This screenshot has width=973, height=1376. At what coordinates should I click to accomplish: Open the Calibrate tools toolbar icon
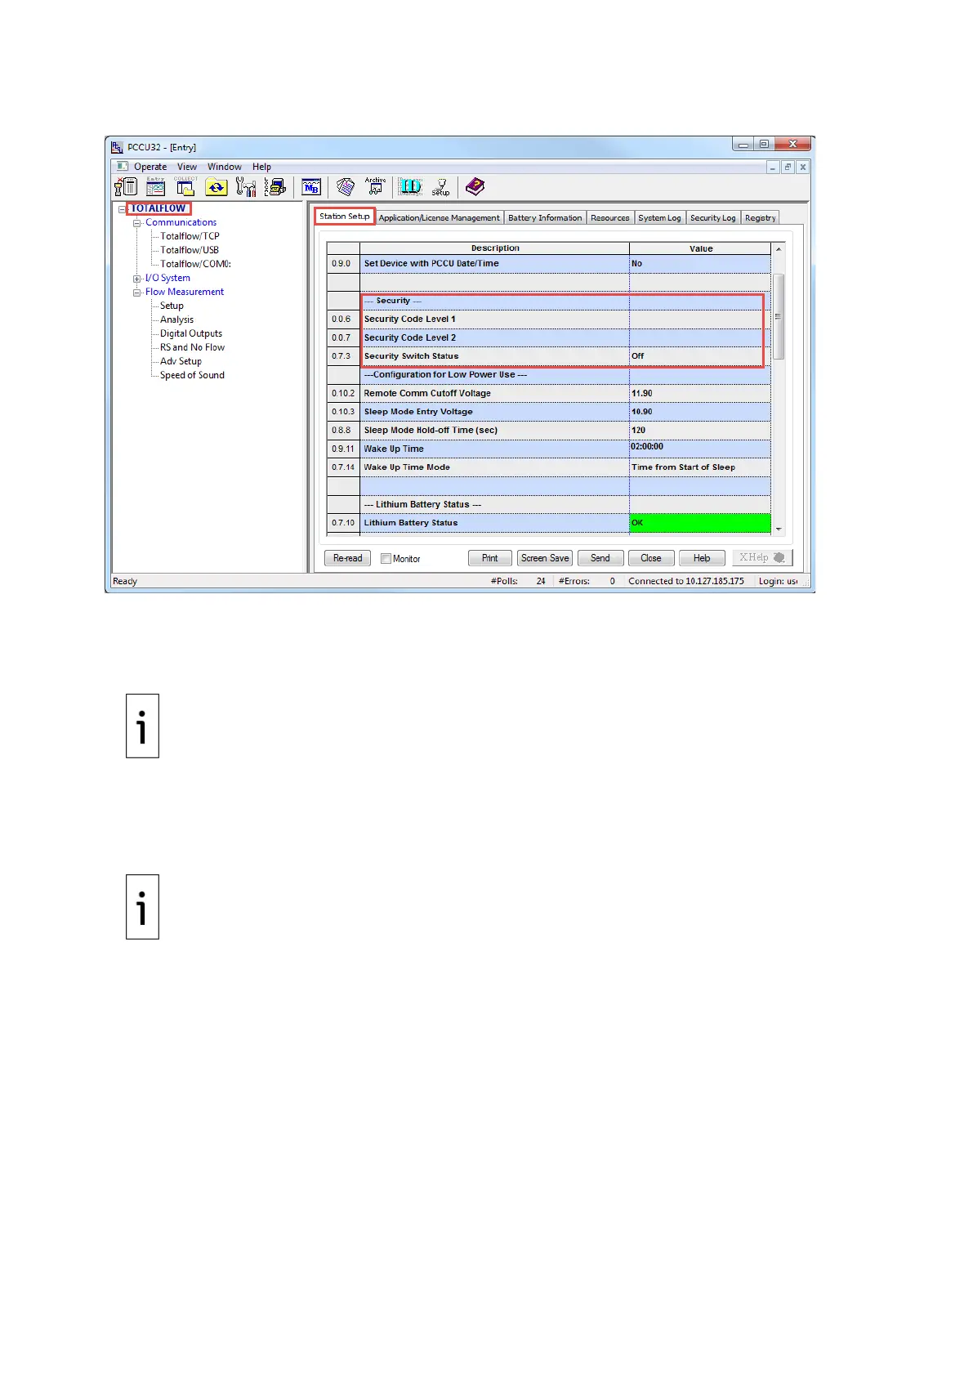[245, 187]
